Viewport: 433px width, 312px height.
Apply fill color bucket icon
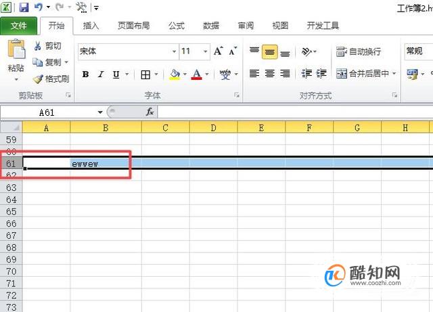pyautogui.click(x=175, y=74)
